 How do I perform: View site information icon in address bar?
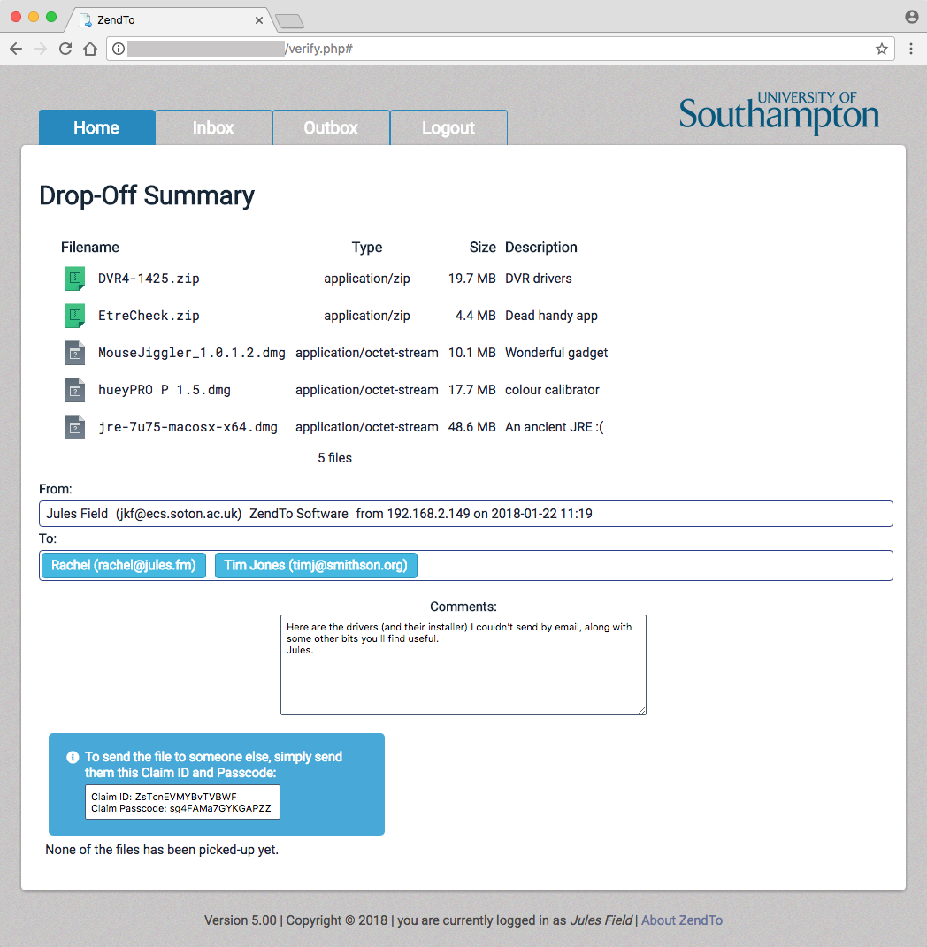119,49
